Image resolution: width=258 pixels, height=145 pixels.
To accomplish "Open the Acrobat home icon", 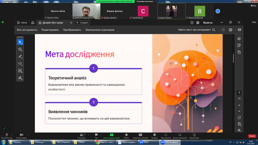I will coord(33,23).
